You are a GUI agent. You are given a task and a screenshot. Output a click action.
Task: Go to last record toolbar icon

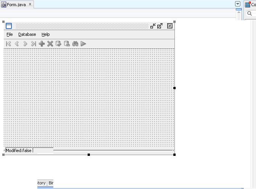coord(34,44)
